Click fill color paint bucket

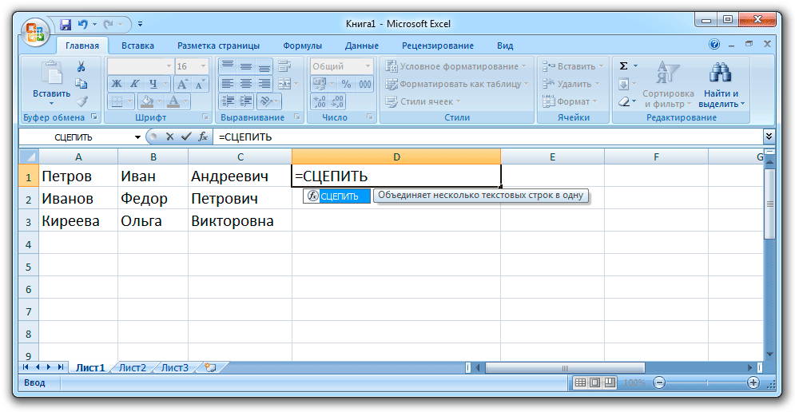147,101
